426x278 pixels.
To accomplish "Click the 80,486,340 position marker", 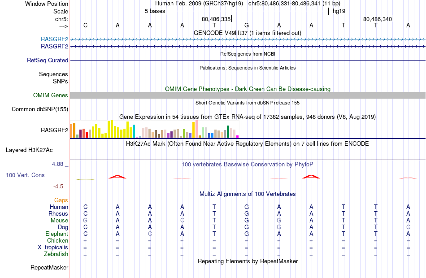I will pyautogui.click(x=378, y=19).
